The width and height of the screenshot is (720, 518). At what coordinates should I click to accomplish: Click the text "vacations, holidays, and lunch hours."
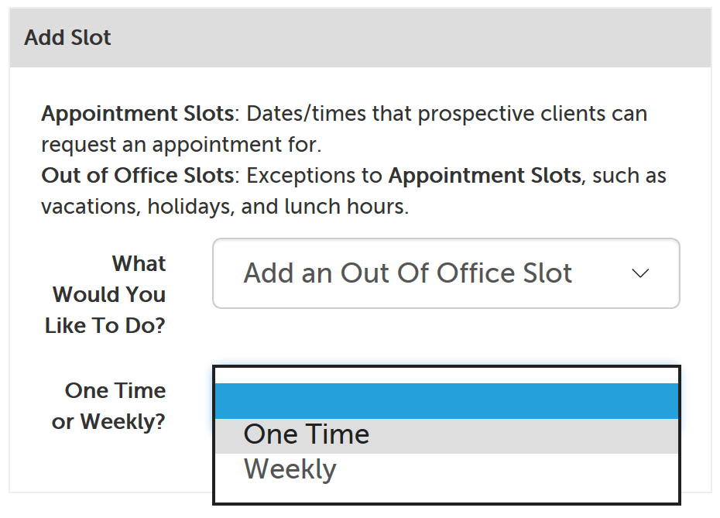tap(225, 207)
